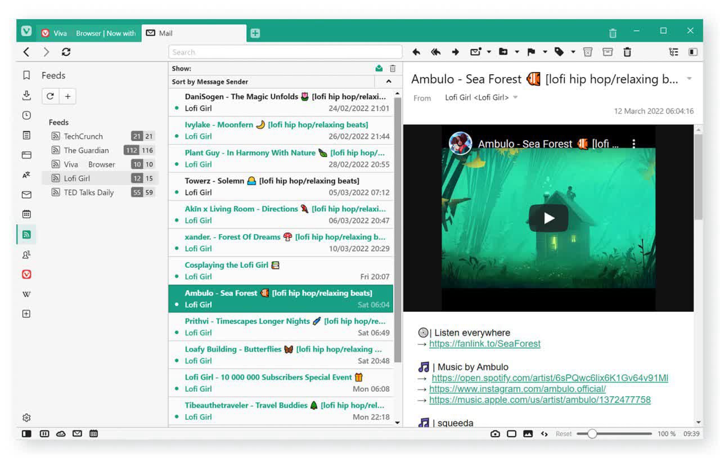Select The Guardian feed
Viewport: 720px width, 458px height.
tap(86, 150)
